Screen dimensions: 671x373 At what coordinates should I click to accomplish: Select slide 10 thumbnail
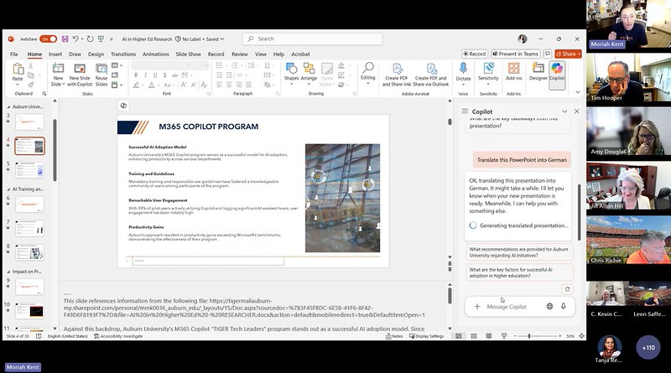(29, 311)
